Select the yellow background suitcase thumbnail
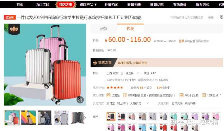Screen dimensions: 224x131 tap(28, 118)
